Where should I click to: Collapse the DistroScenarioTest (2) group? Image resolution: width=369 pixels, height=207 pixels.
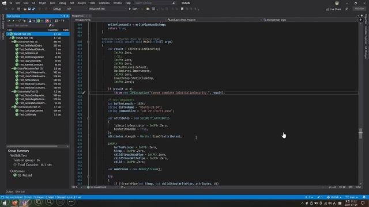(12, 107)
